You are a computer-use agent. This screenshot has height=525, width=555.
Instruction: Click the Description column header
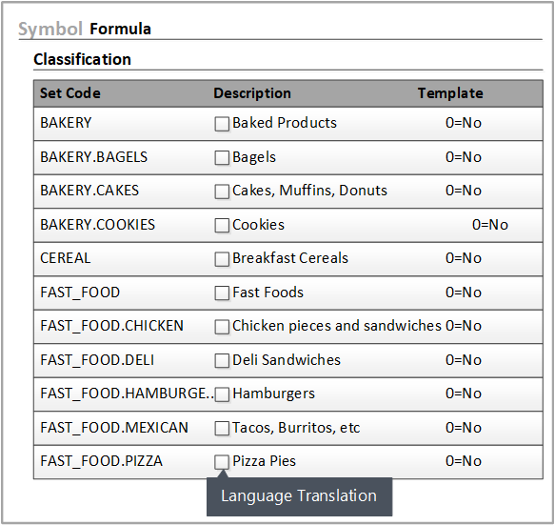[x=252, y=93]
